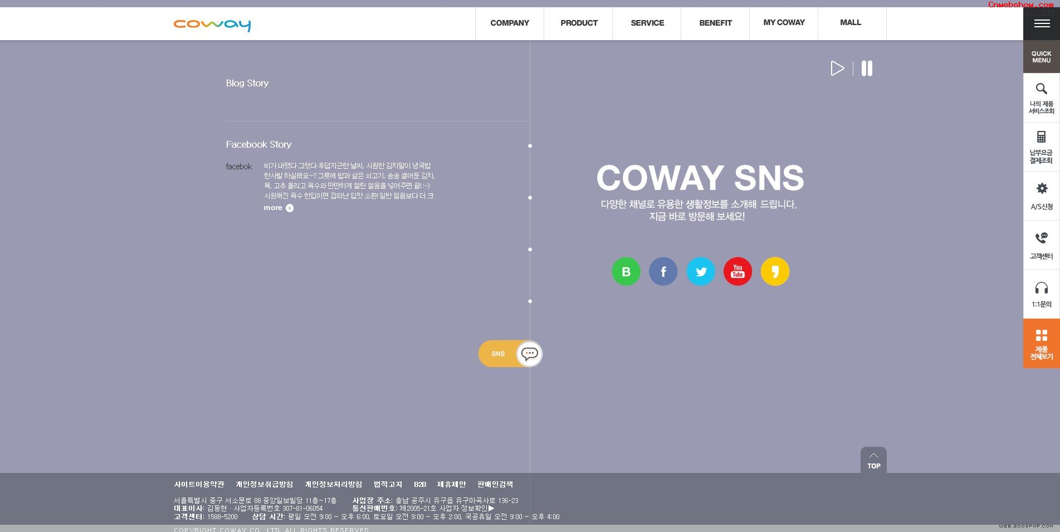Image resolution: width=1060 pixels, height=532 pixels.
Task: Open 제품 전체보기 orange grid button
Action: click(x=1042, y=344)
